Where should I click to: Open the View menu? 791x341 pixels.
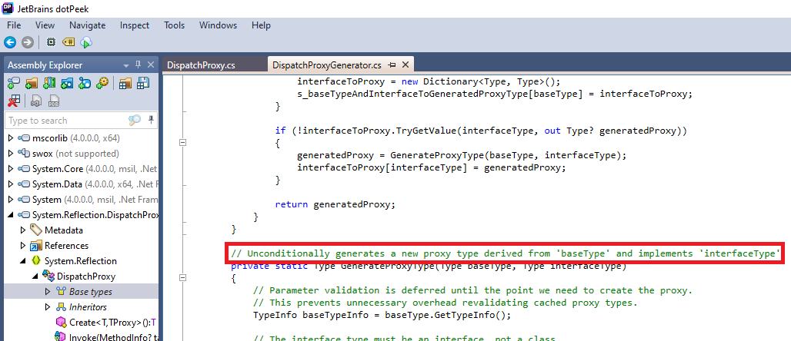coord(45,25)
